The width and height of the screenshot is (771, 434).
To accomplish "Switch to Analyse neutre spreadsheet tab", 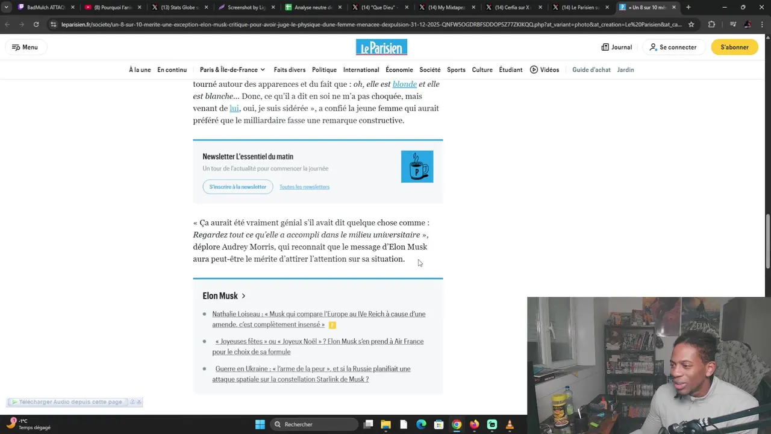I will point(313,7).
